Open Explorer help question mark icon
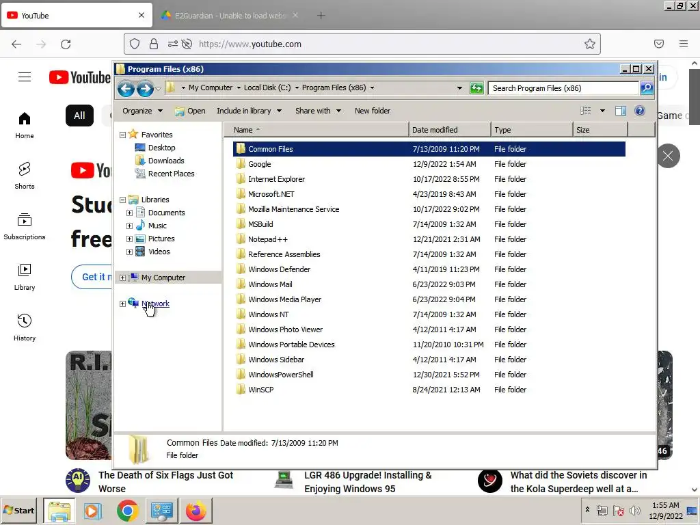Viewport: 700px width, 525px height. point(640,111)
